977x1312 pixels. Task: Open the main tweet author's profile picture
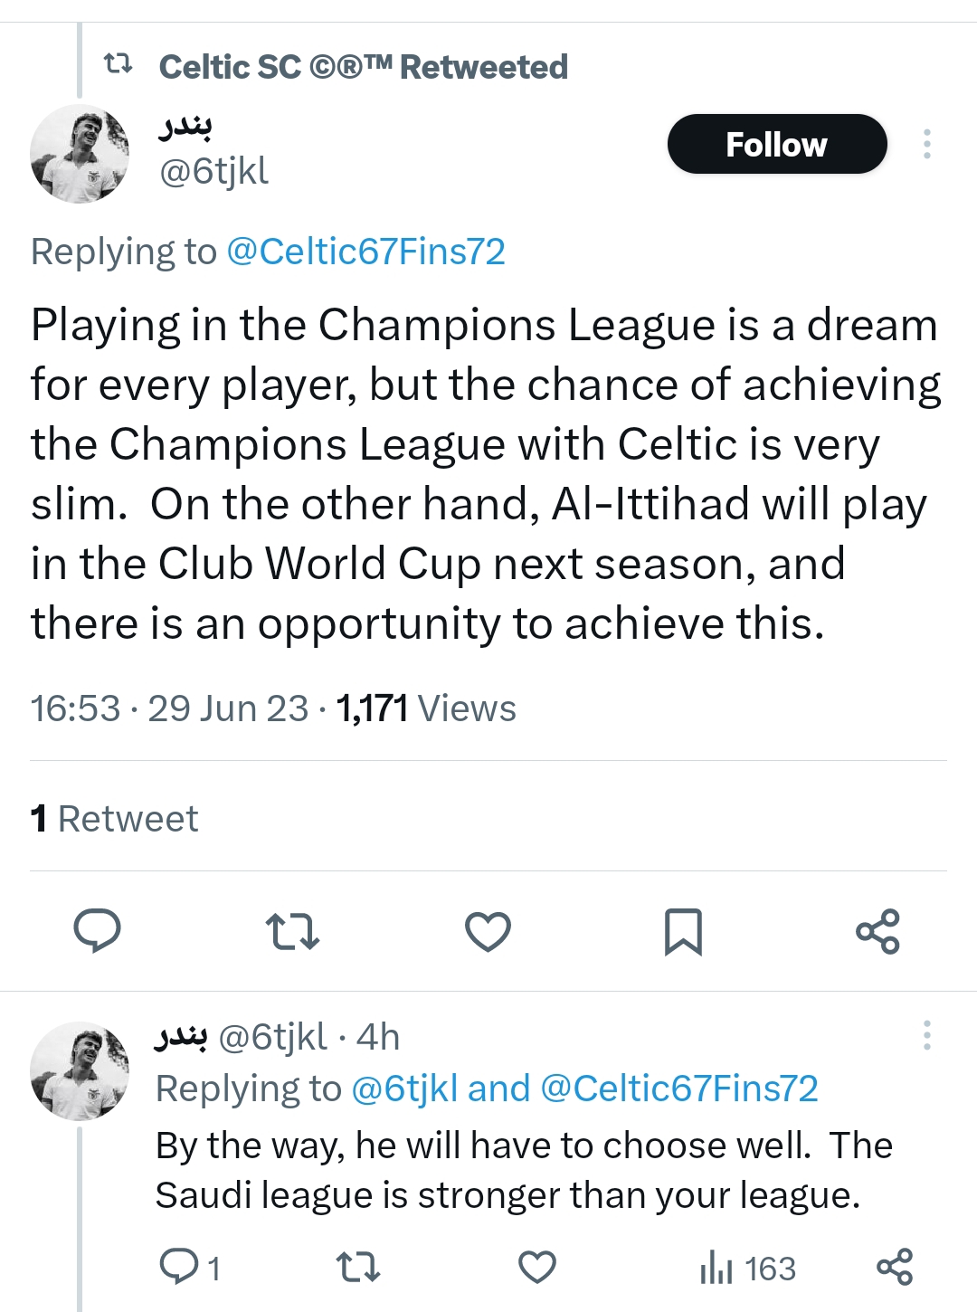[80, 154]
